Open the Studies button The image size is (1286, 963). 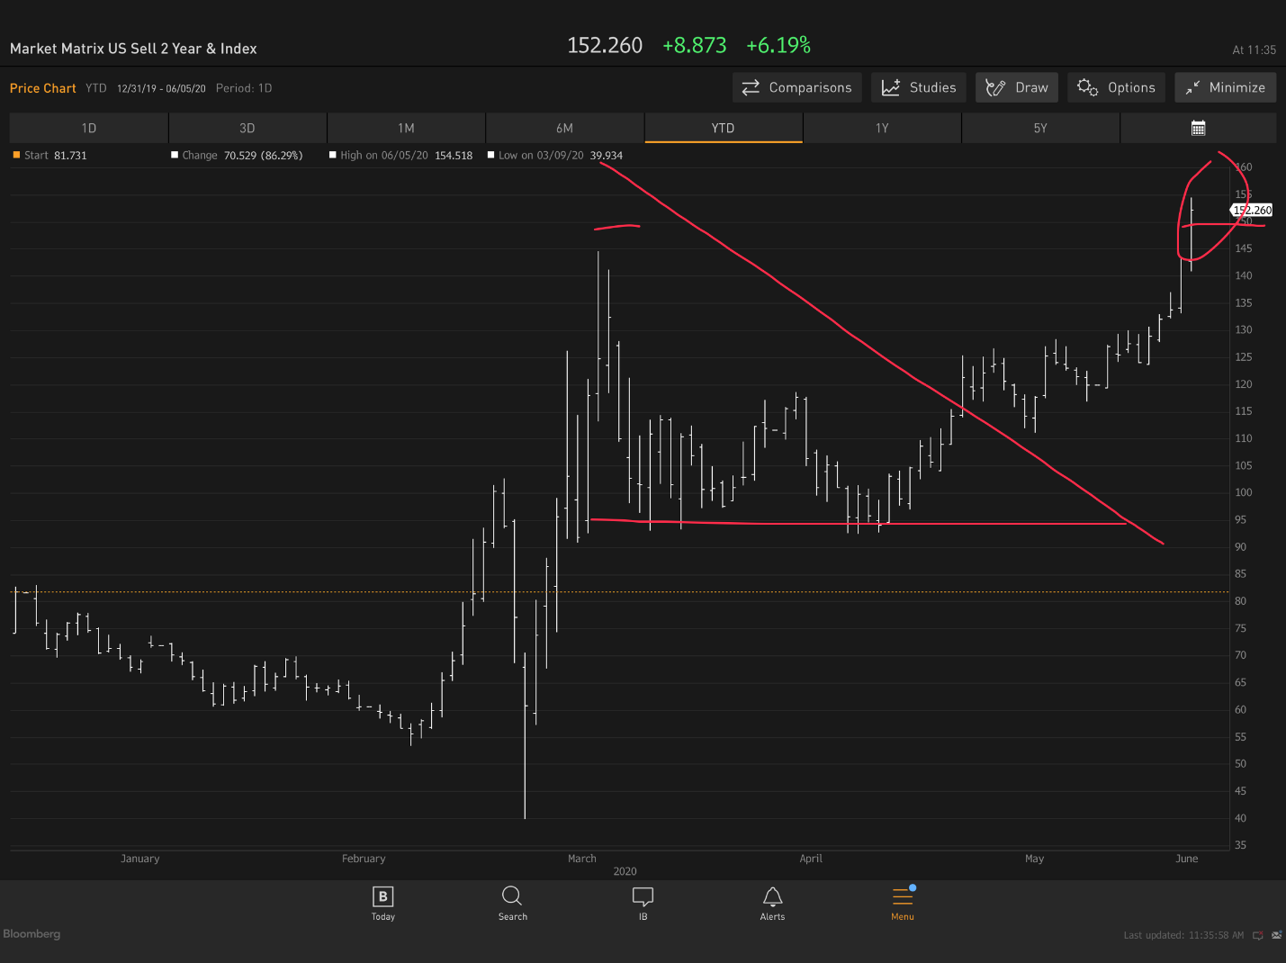coord(919,87)
